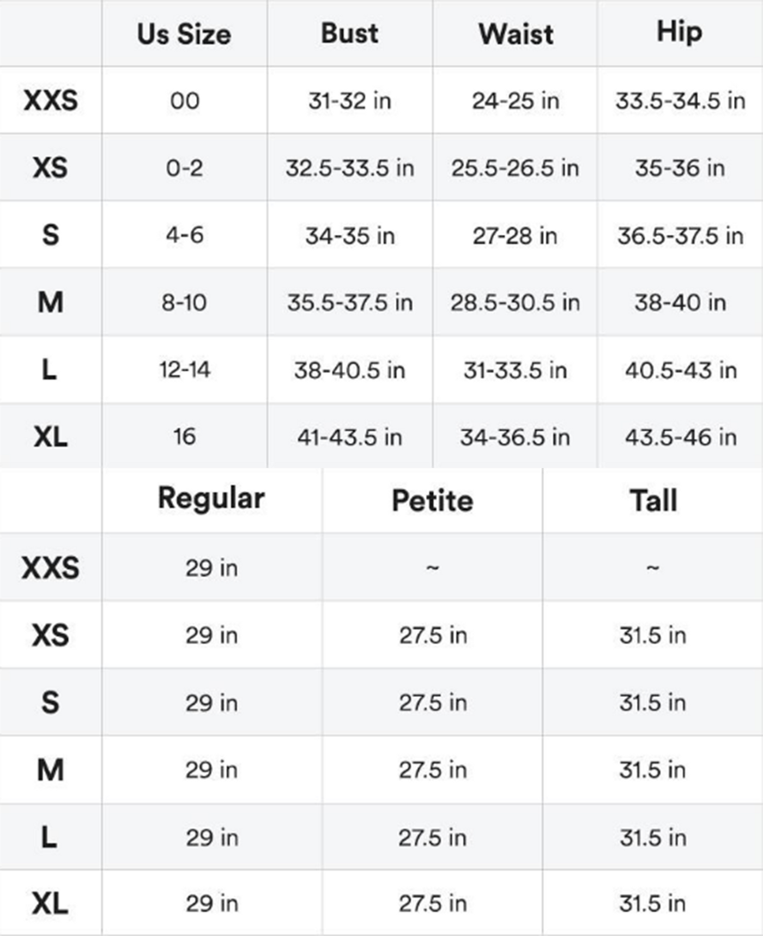Screen dimensions: 763x936
Task: Select the 43.5-46 in hip cell
Action: (681, 437)
